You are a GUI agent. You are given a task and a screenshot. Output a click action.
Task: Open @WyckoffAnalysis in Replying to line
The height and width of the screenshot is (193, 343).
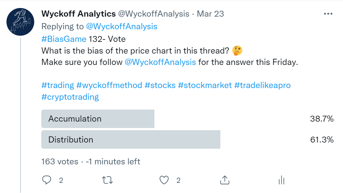click(x=122, y=26)
